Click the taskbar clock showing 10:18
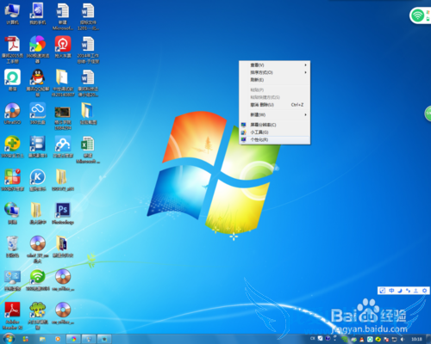431x344 pixels. click(416, 339)
